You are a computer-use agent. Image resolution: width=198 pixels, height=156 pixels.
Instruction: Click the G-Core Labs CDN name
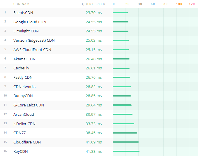29,105
